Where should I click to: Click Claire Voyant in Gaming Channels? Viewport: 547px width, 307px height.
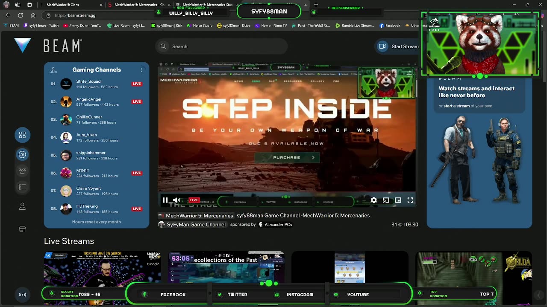(x=96, y=191)
